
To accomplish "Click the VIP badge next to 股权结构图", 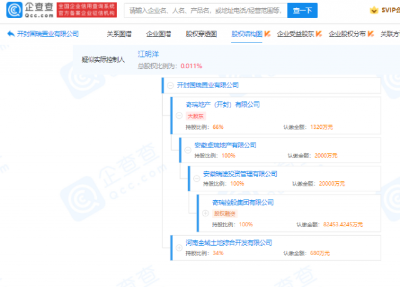I will pyautogui.click(x=267, y=34).
